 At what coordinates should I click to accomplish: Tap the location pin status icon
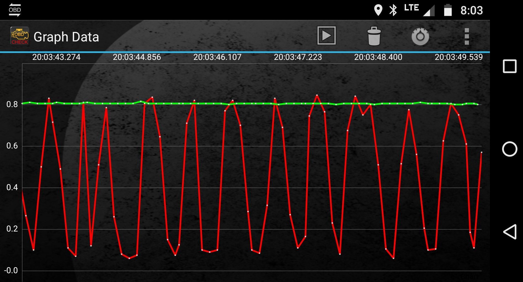(x=378, y=10)
